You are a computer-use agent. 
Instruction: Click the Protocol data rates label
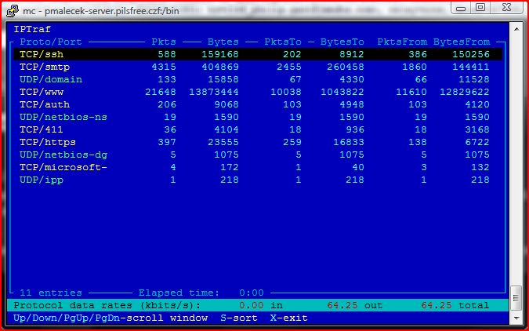107,305
